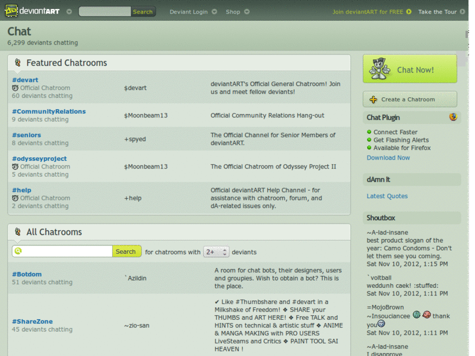Screen dimensions: 475x356
Task: Click green bullet beside Get Flashing Alerts
Action: [369, 140]
